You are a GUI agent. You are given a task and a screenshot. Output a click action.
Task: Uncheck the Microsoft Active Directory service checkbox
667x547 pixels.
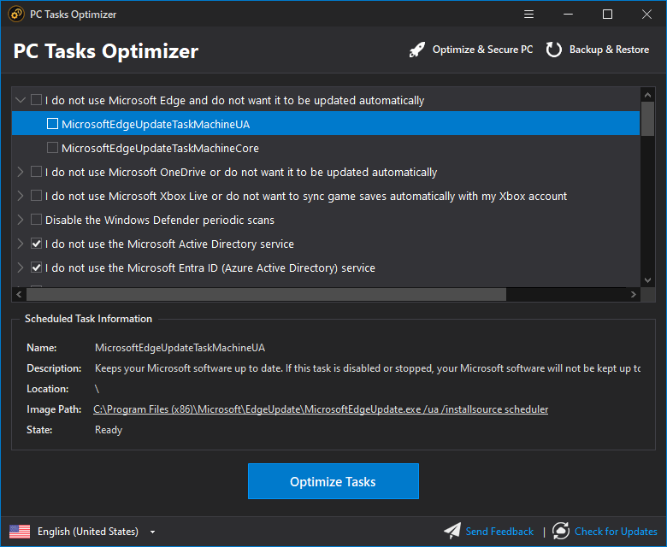coord(36,244)
